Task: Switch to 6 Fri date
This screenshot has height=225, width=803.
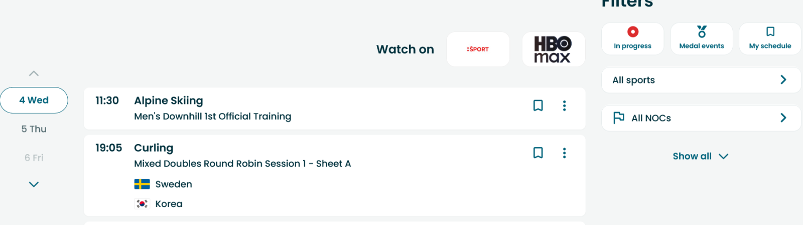Action: (34, 157)
